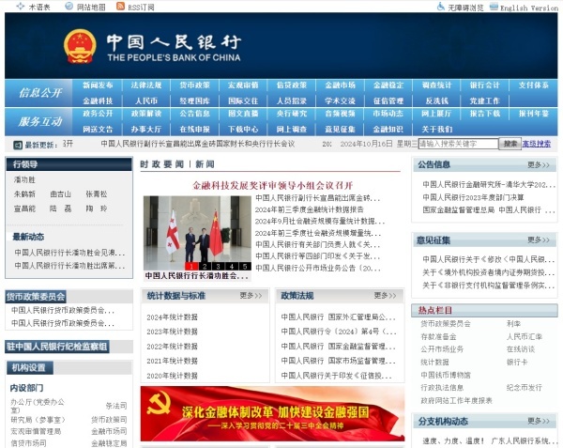The height and width of the screenshot is (448, 563).
Task: Open the 金融市场 menu item
Action: click(340, 85)
